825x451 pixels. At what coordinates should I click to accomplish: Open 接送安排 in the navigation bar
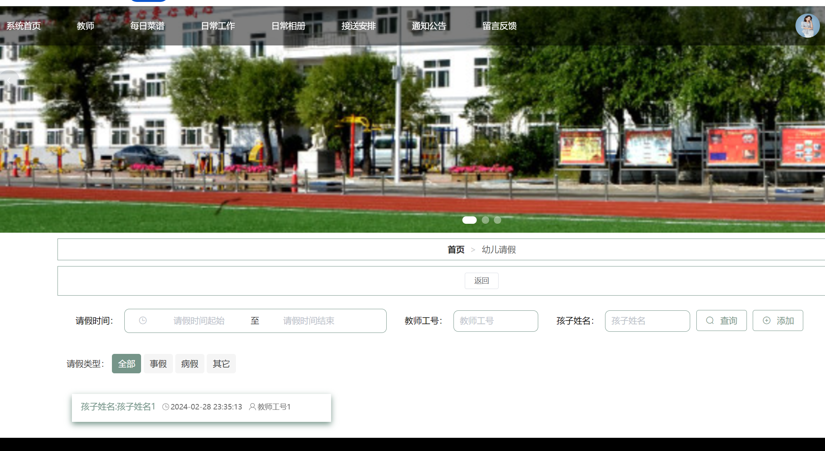pos(358,26)
